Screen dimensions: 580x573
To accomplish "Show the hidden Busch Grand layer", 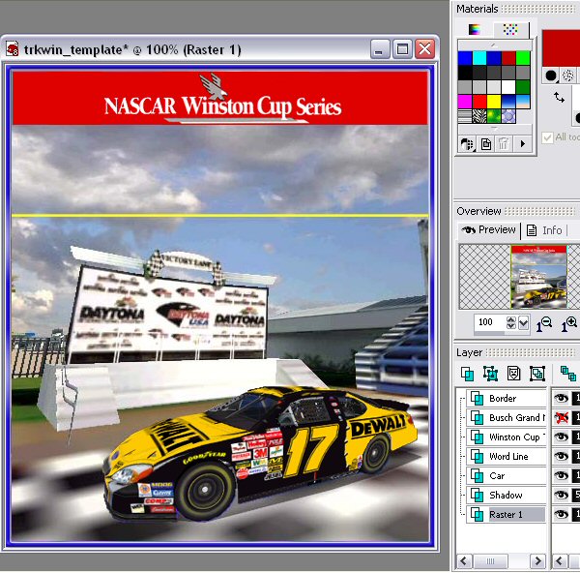I will tap(561, 418).
